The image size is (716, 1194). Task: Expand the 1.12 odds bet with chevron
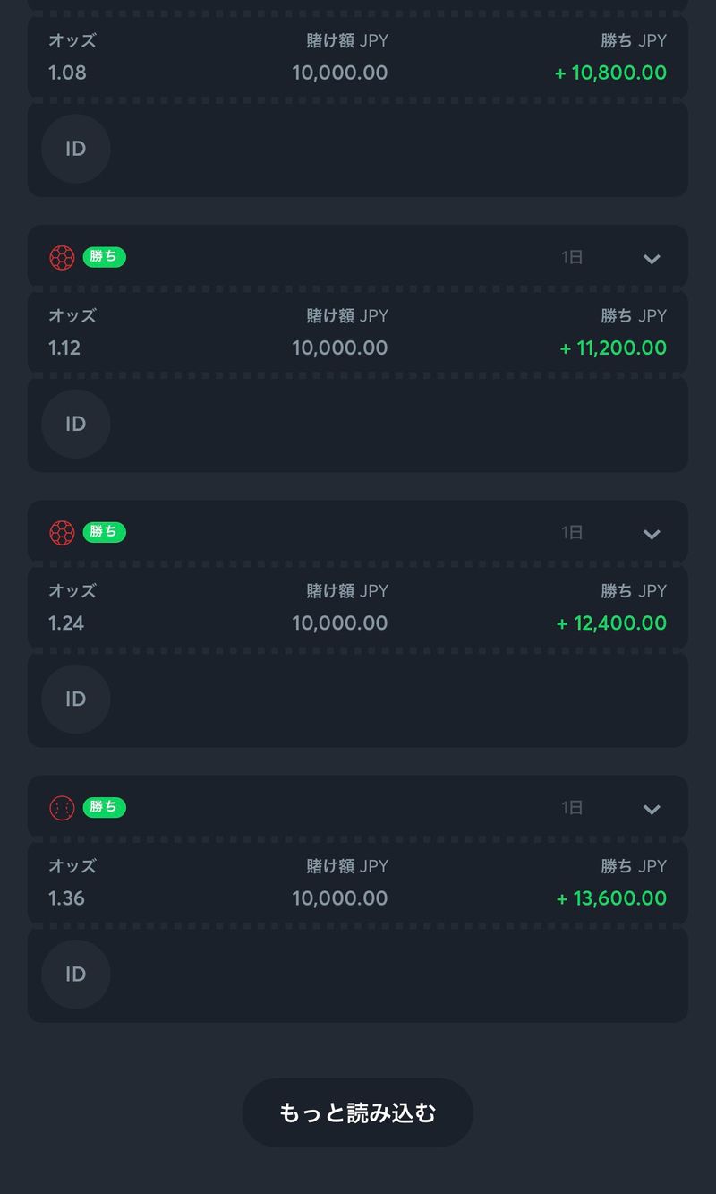(652, 259)
